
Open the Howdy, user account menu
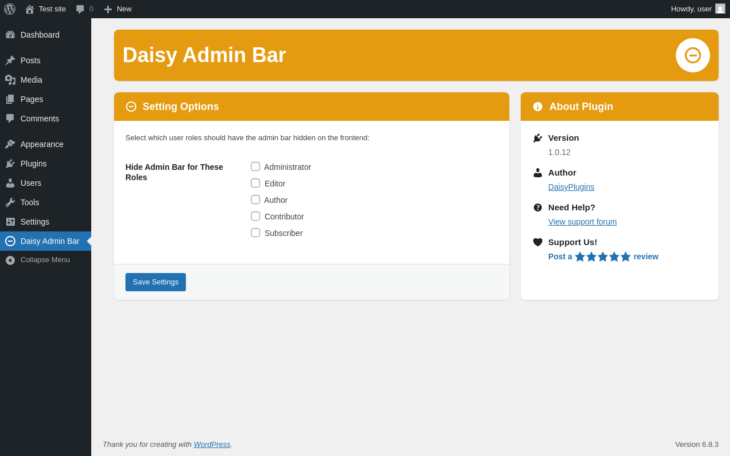(x=691, y=9)
